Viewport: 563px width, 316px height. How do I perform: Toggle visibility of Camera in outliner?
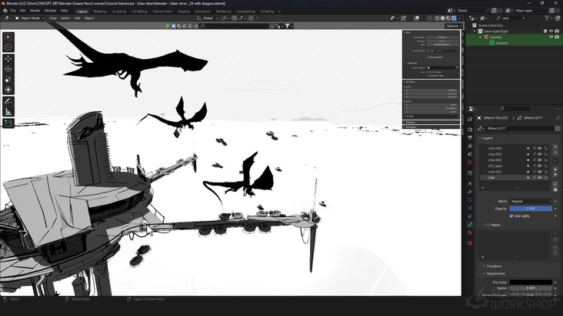551,37
